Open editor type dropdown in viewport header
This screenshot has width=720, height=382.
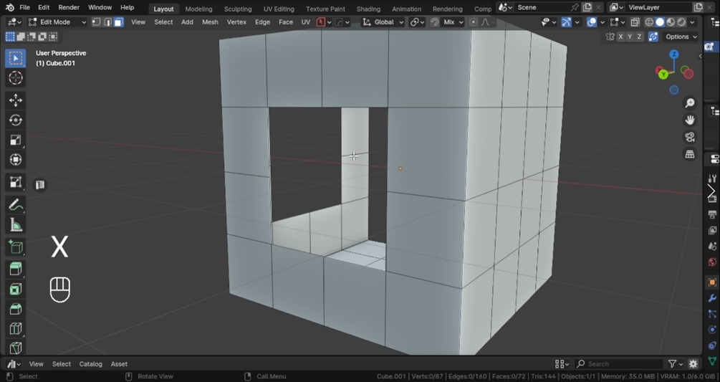coord(14,22)
